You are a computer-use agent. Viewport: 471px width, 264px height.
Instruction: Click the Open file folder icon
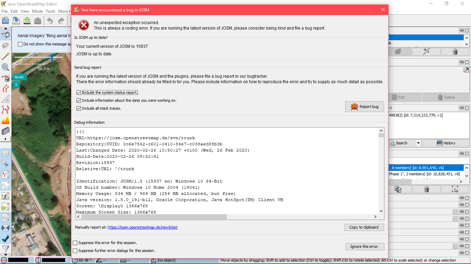point(6,21)
